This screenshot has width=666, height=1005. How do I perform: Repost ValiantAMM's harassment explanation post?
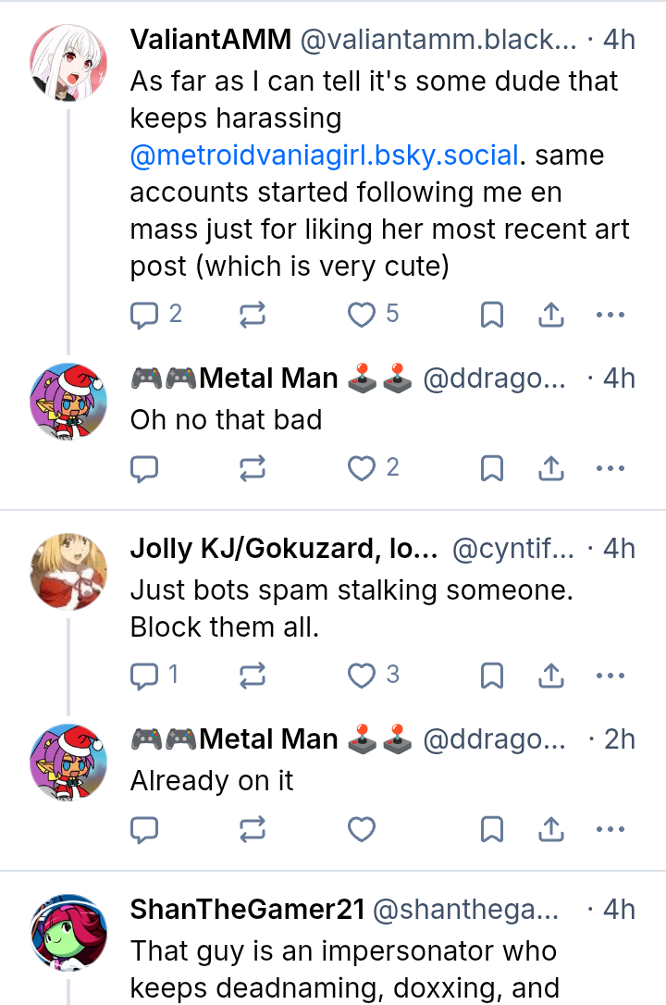pos(252,316)
